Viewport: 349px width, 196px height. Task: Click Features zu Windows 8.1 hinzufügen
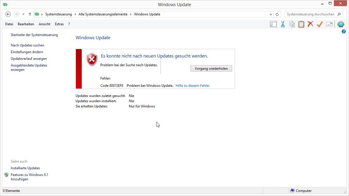click(x=29, y=177)
